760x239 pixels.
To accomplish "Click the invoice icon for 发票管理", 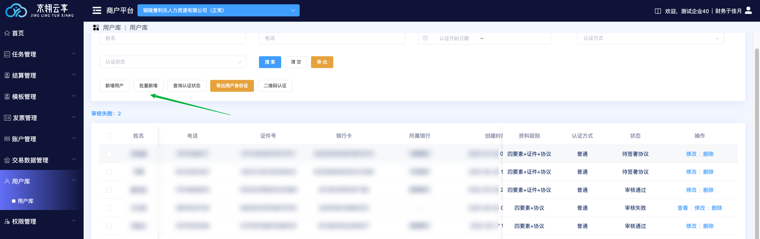I will coord(7,118).
